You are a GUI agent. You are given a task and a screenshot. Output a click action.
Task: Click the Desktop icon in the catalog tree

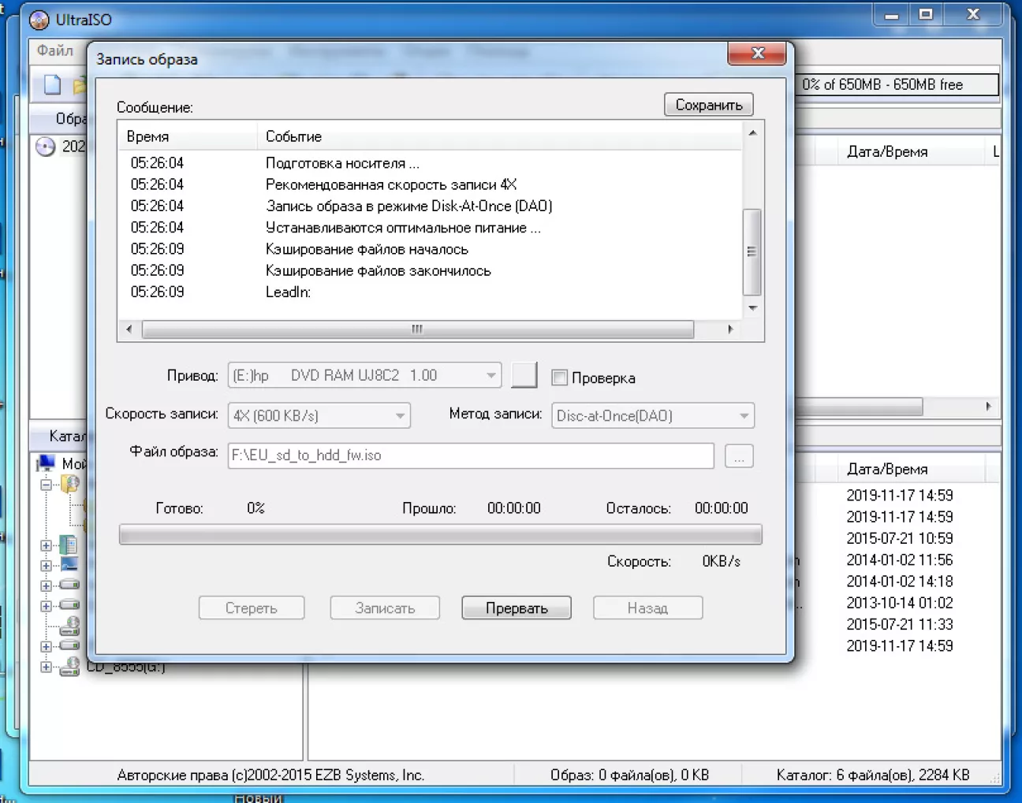coord(69,565)
